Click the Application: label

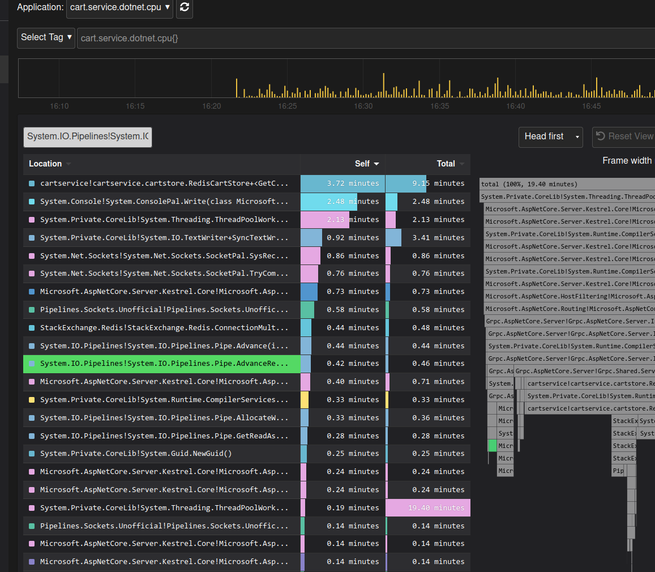(40, 7)
